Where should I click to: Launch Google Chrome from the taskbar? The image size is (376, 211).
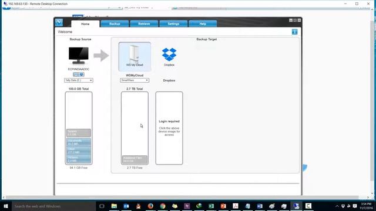pos(163,206)
